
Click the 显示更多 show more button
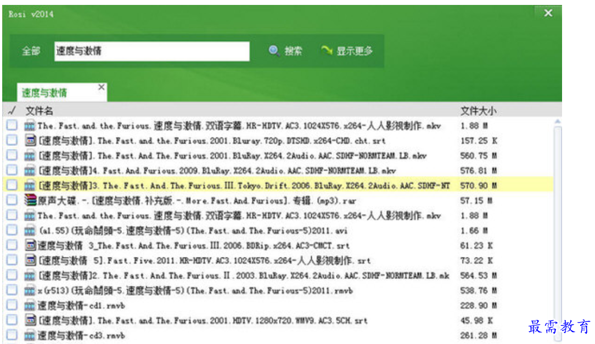pyautogui.click(x=347, y=51)
